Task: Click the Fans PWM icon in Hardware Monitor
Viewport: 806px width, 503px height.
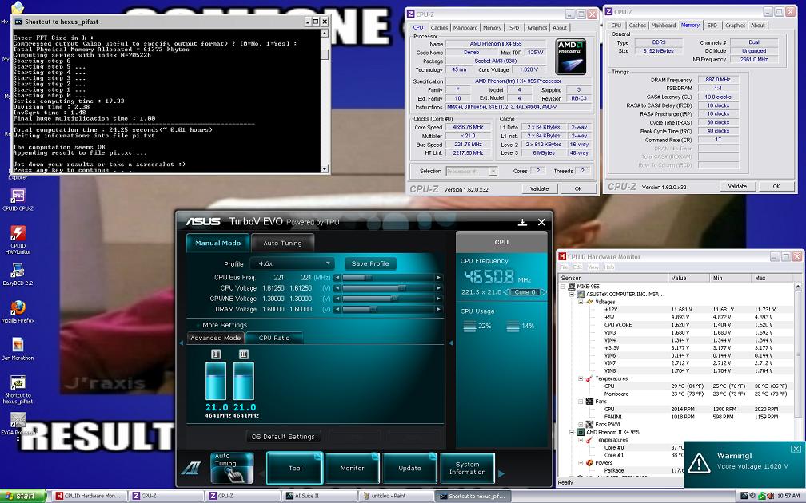Action: pyautogui.click(x=589, y=425)
